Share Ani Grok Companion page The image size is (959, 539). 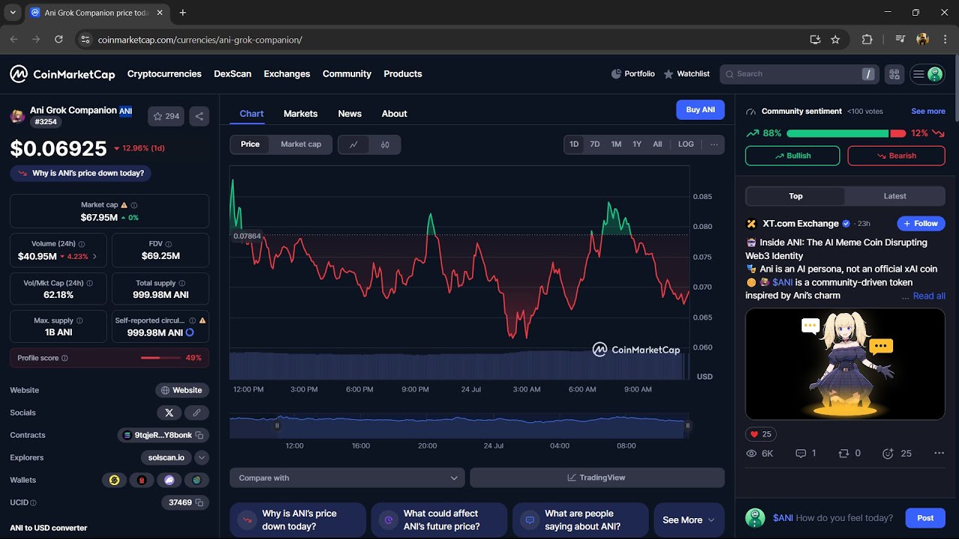[x=199, y=116]
